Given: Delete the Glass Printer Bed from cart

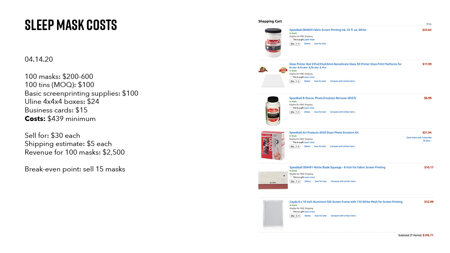Looking at the screenshot, I should (x=307, y=81).
